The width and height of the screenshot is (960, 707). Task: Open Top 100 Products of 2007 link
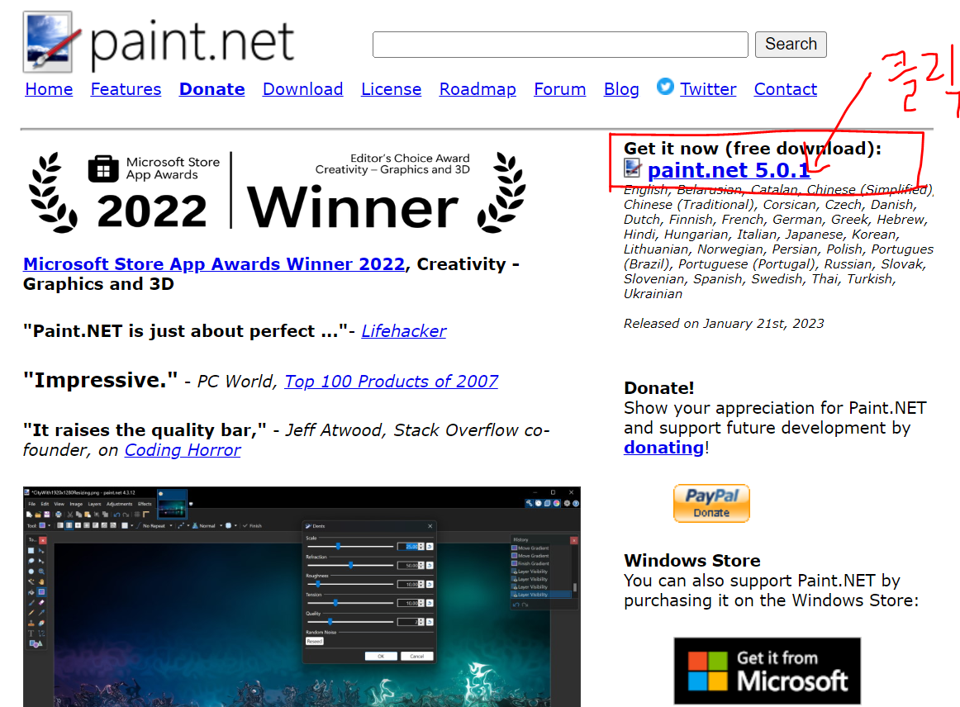[x=392, y=382]
